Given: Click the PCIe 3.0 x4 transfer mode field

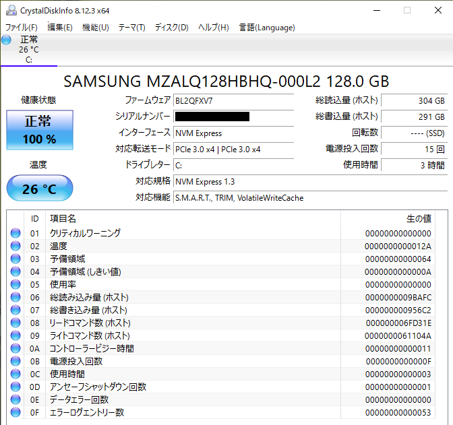Looking at the screenshot, I should pyautogui.click(x=233, y=149).
